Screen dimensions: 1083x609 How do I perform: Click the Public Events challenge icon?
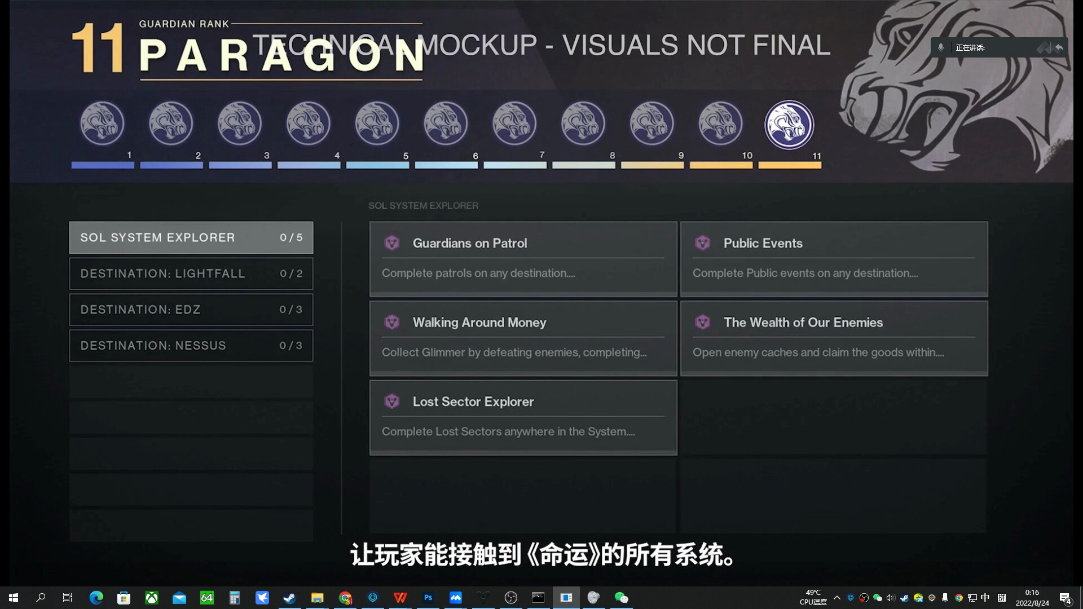[702, 242]
